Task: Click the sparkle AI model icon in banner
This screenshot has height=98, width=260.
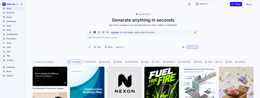Action: pyautogui.click(x=90, y=32)
